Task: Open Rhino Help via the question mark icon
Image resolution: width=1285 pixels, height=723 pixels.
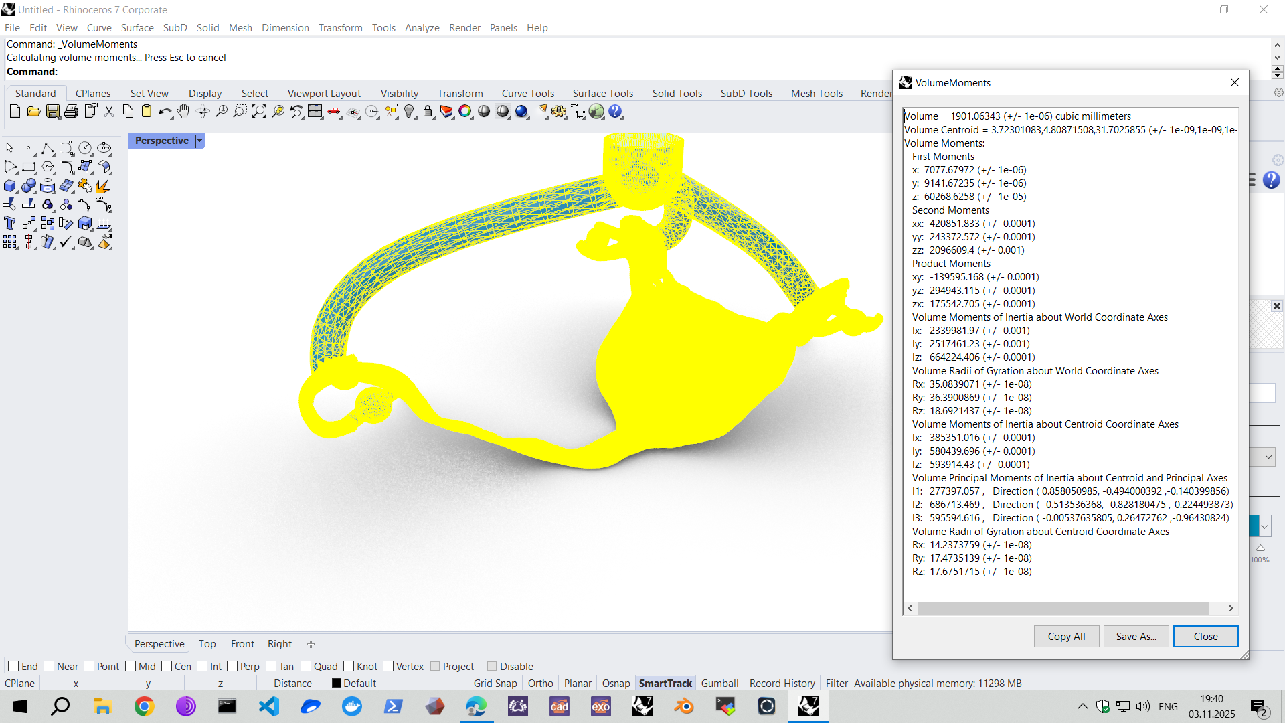Action: [615, 111]
